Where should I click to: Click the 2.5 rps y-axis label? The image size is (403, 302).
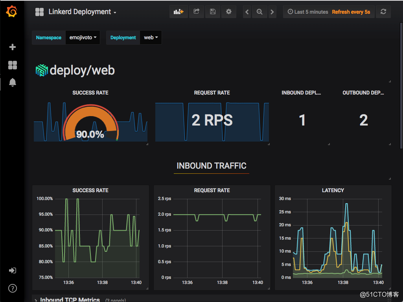point(164,199)
